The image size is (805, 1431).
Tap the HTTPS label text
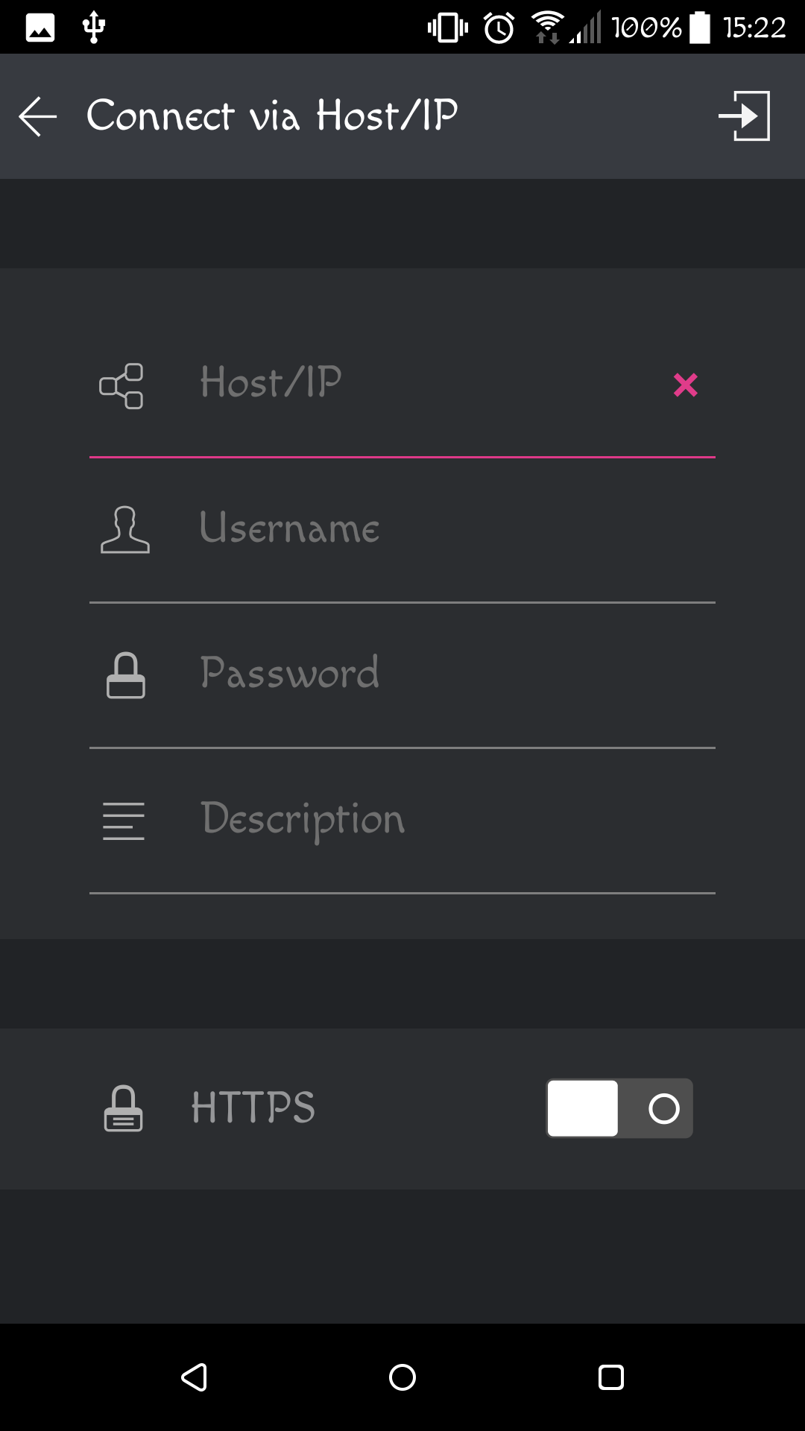[253, 1108]
